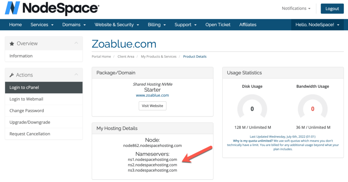Click 'Why is my quota unlimited?' text
The height and width of the screenshot is (182, 348).
253,141
